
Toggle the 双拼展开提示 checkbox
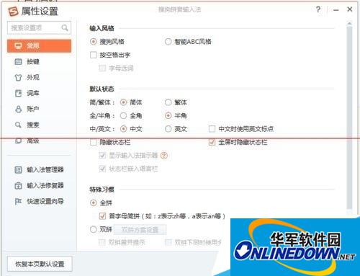point(102,242)
